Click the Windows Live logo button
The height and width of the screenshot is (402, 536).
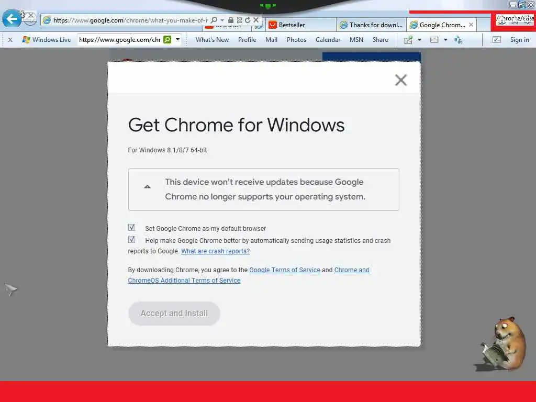point(47,40)
